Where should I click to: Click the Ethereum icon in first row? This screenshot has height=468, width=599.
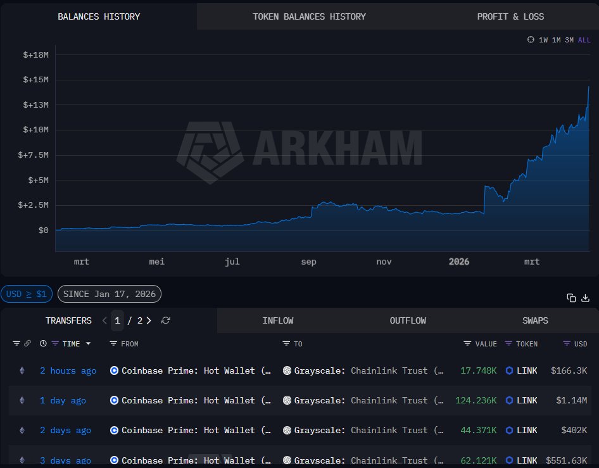coord(22,371)
